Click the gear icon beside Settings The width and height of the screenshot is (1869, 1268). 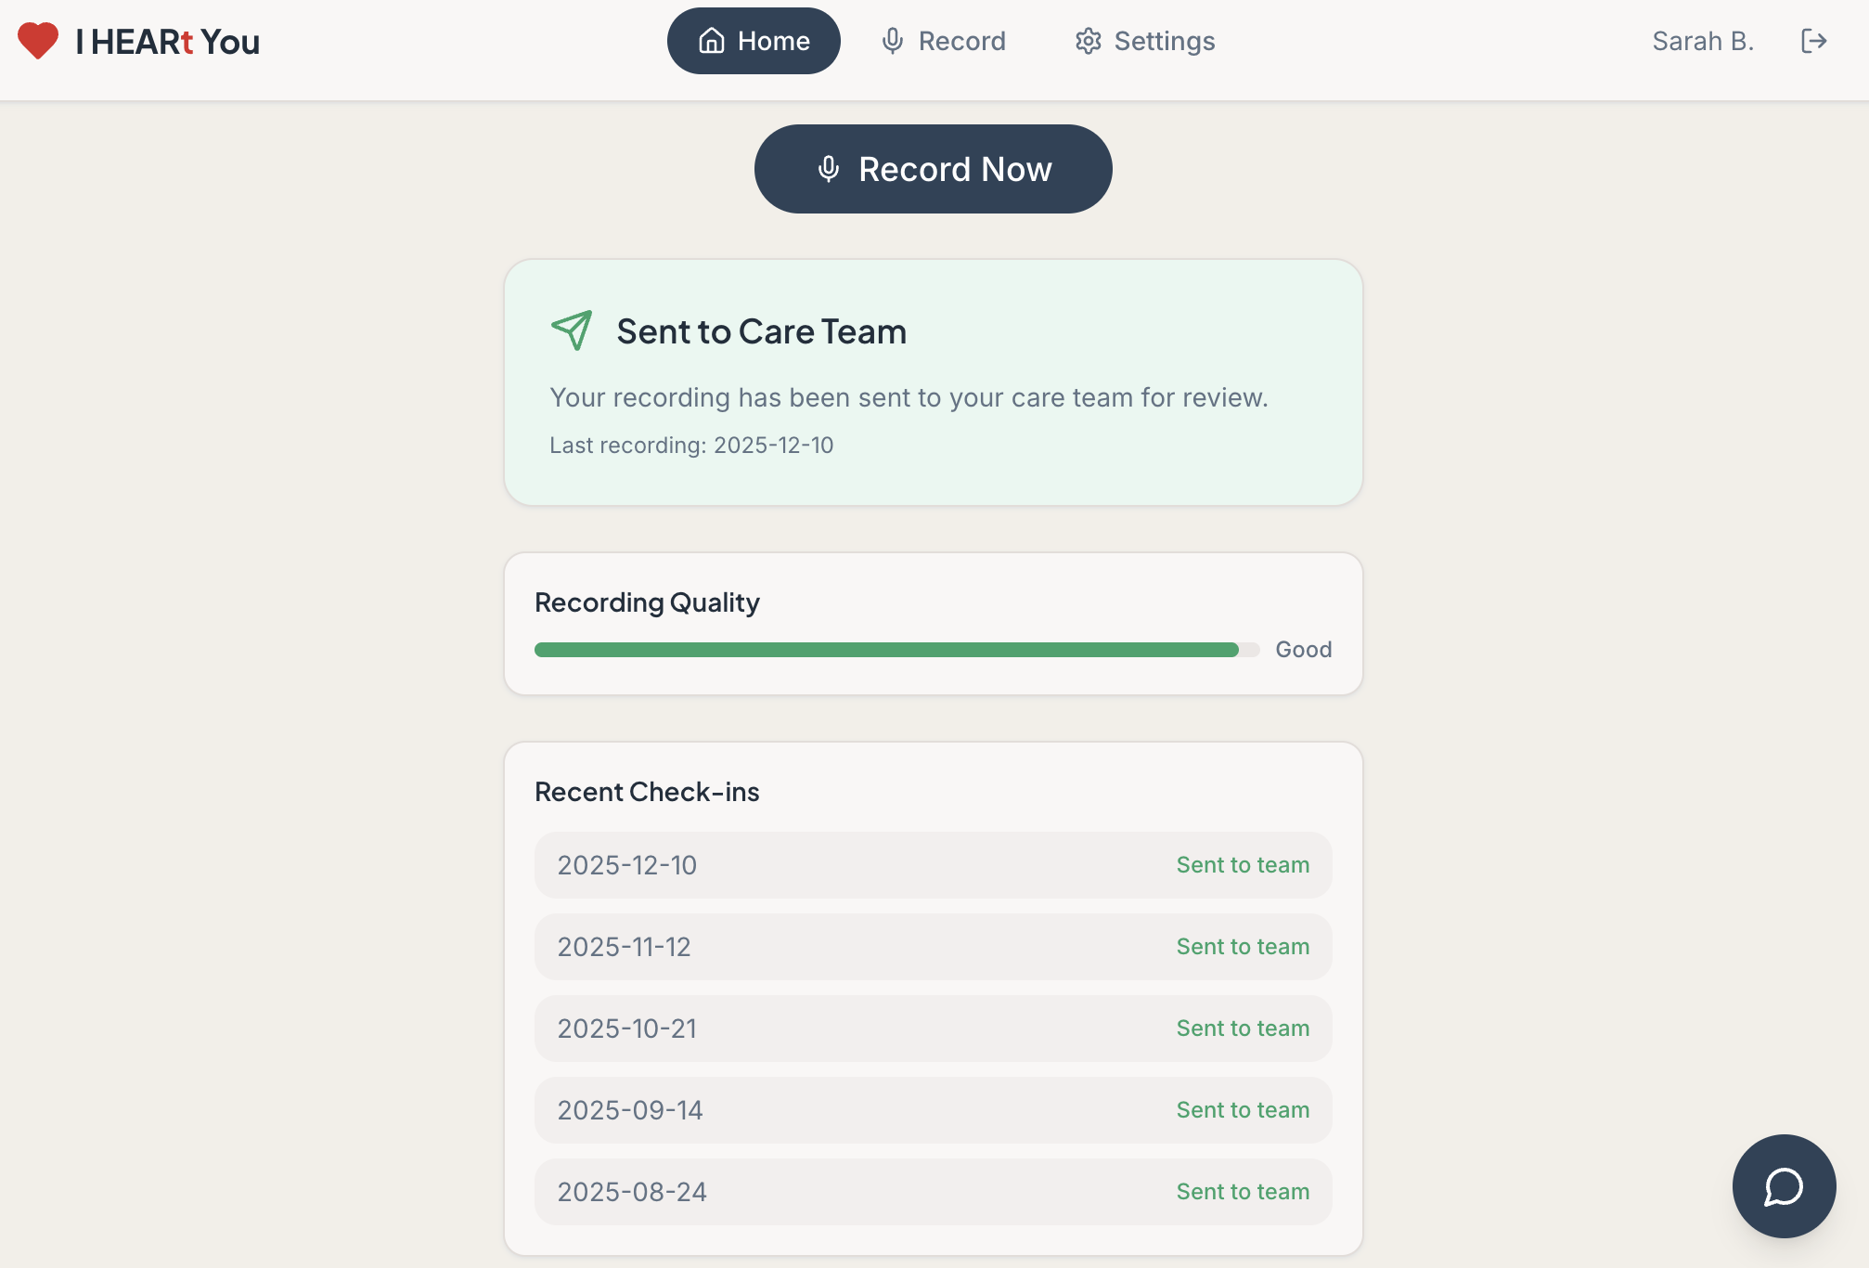(1089, 41)
